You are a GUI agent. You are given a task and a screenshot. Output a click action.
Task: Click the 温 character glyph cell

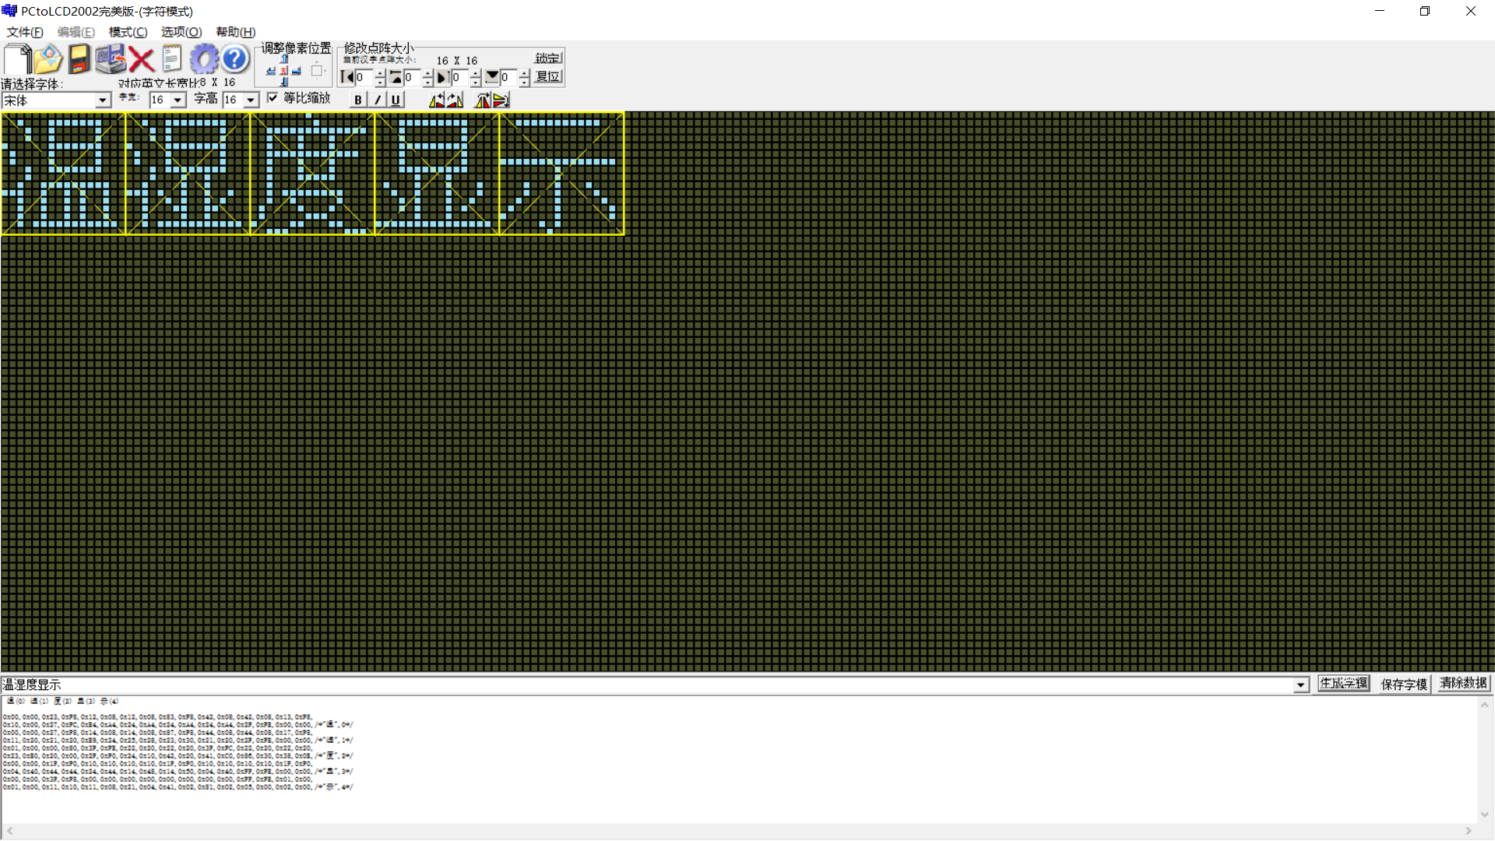64,173
